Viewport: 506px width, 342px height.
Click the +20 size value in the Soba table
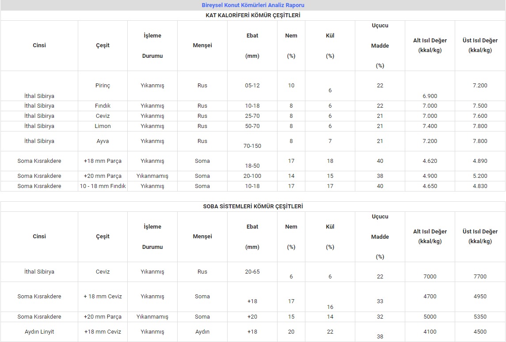pos(252,316)
